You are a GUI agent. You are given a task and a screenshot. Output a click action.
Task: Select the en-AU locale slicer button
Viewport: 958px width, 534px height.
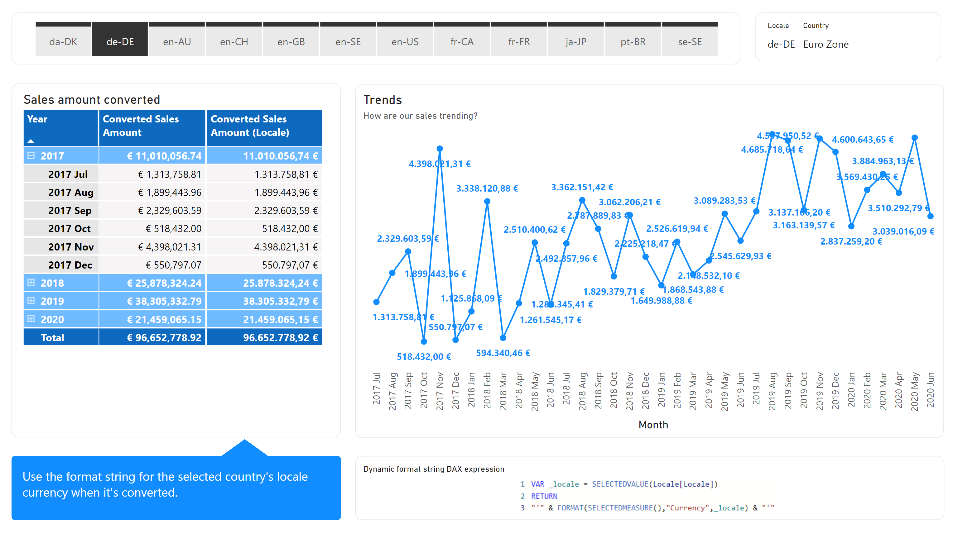(x=177, y=39)
